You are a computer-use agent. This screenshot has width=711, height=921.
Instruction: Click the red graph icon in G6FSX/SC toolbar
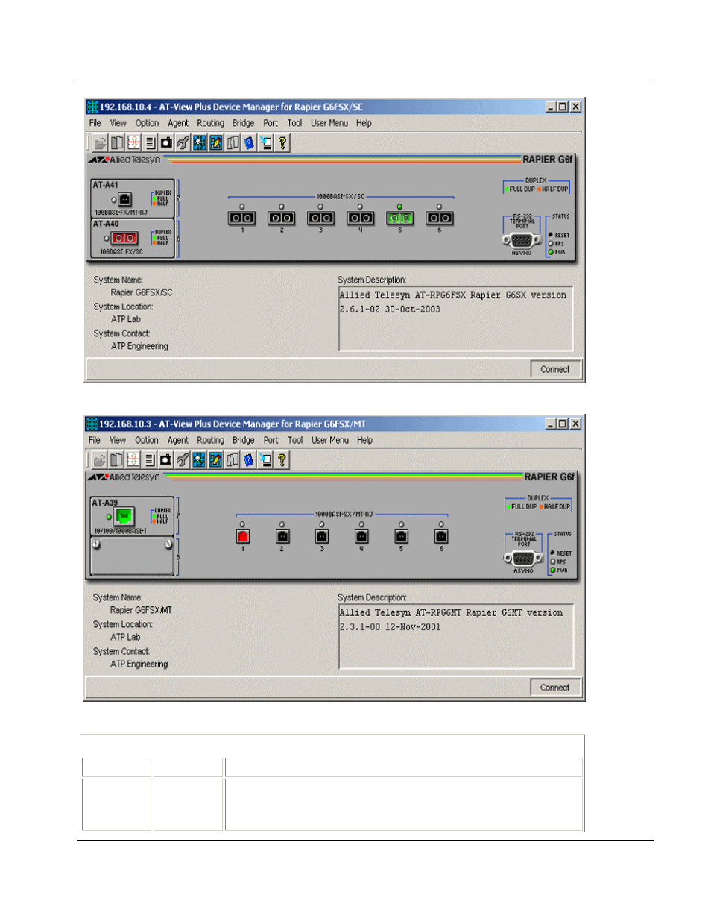pos(133,143)
